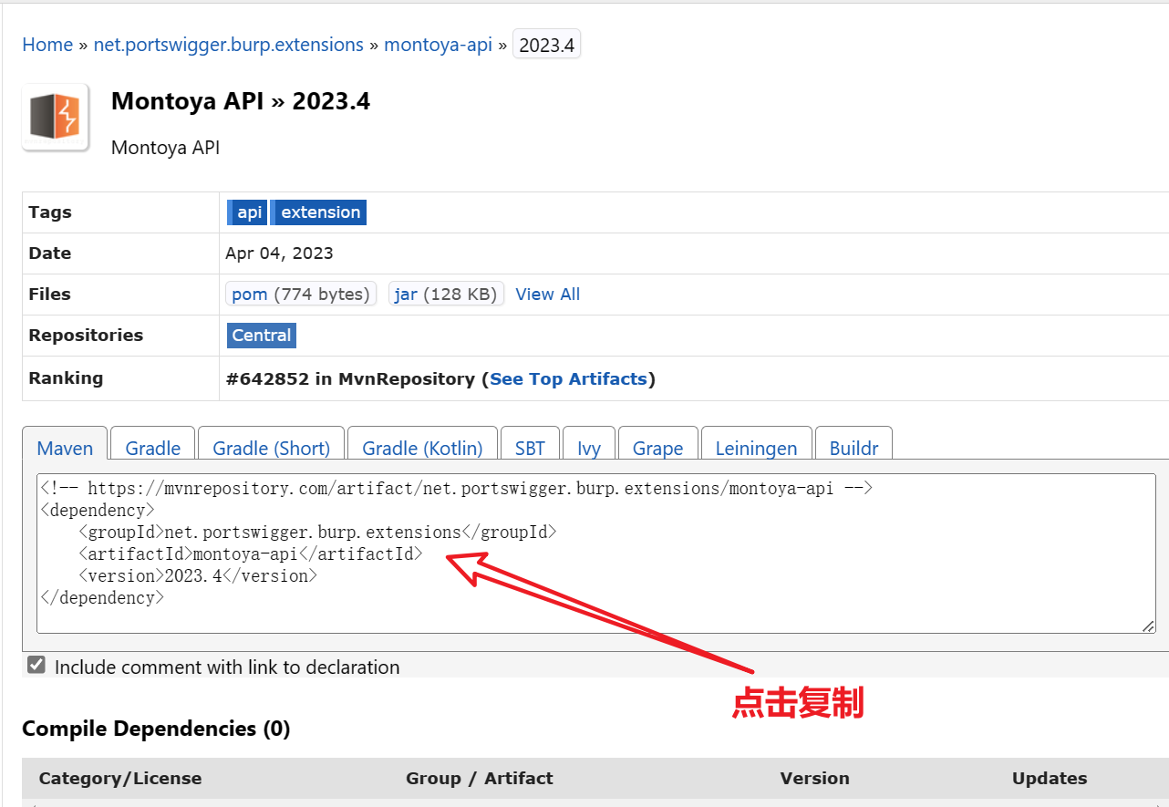Screen dimensions: 1169x807
Task: Download the jar file link
Action: click(446, 294)
